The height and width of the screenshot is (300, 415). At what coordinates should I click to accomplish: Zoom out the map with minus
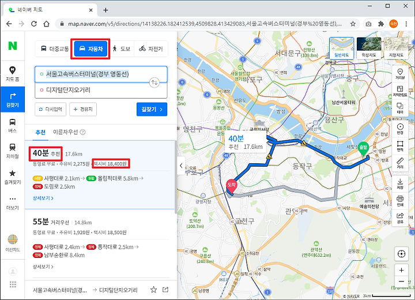click(x=402, y=282)
